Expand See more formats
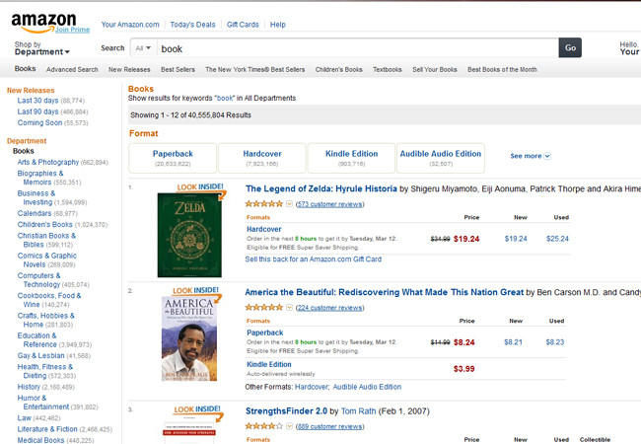The image size is (641, 444). pyautogui.click(x=531, y=156)
